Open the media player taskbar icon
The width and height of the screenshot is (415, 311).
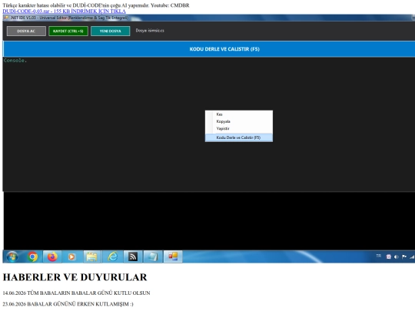(71, 256)
